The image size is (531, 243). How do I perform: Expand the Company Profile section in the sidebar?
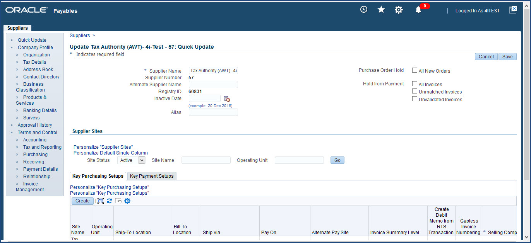(35, 47)
